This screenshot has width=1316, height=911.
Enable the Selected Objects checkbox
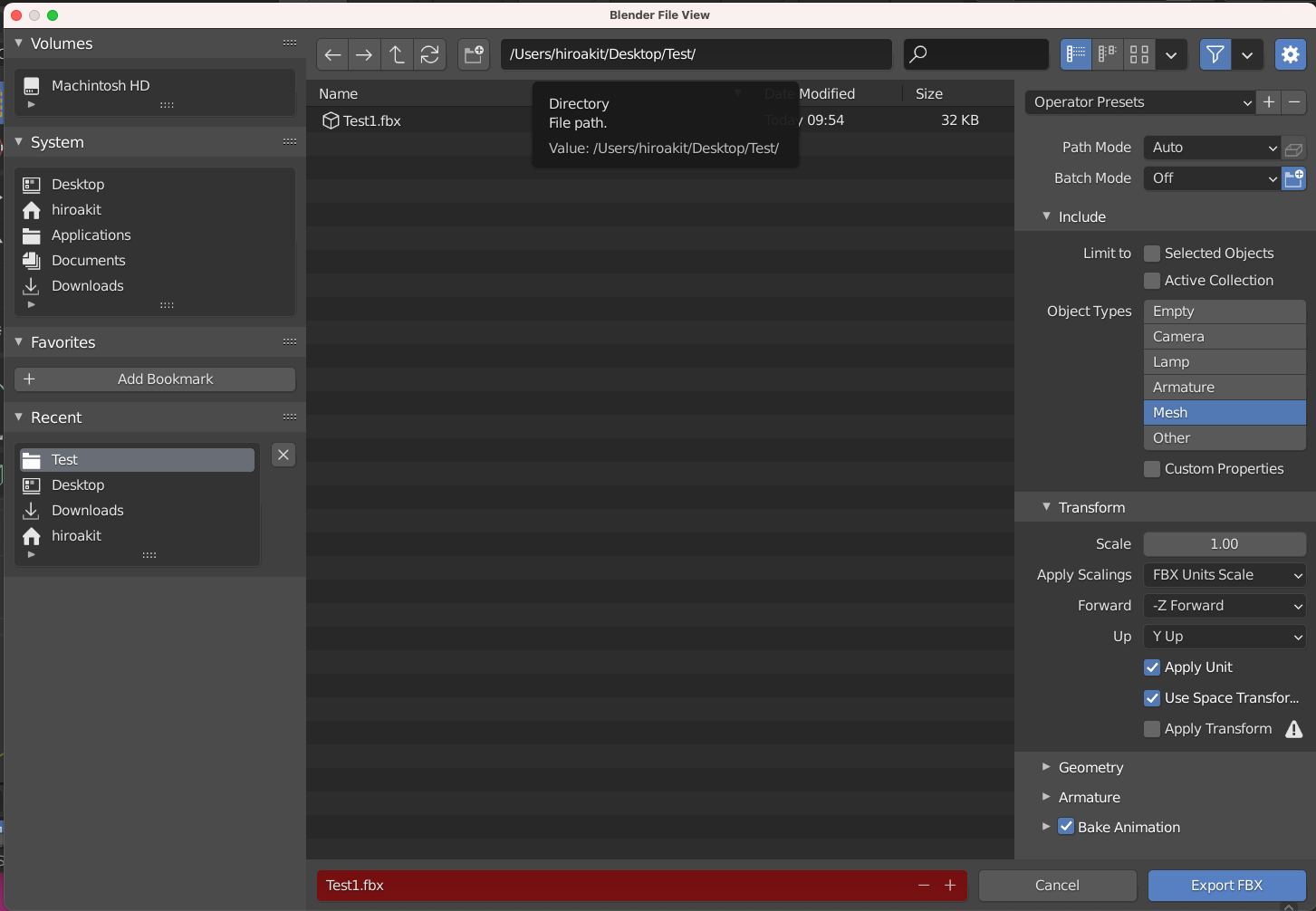click(1152, 254)
